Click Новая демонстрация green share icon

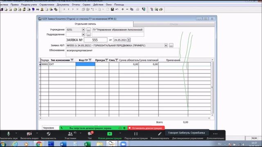coord(110,134)
